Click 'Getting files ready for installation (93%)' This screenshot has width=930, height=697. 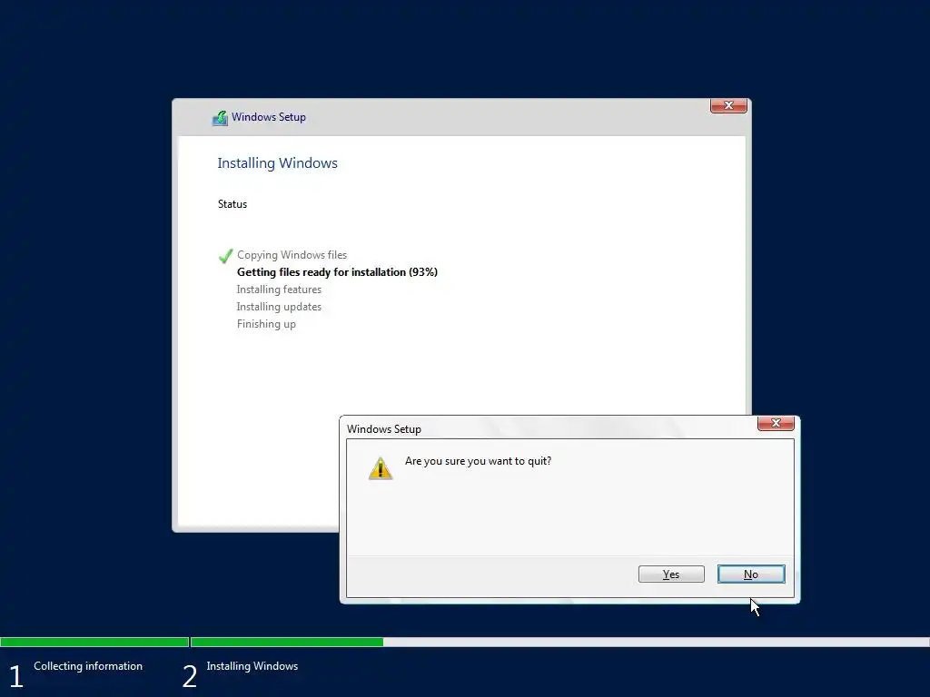pos(337,272)
